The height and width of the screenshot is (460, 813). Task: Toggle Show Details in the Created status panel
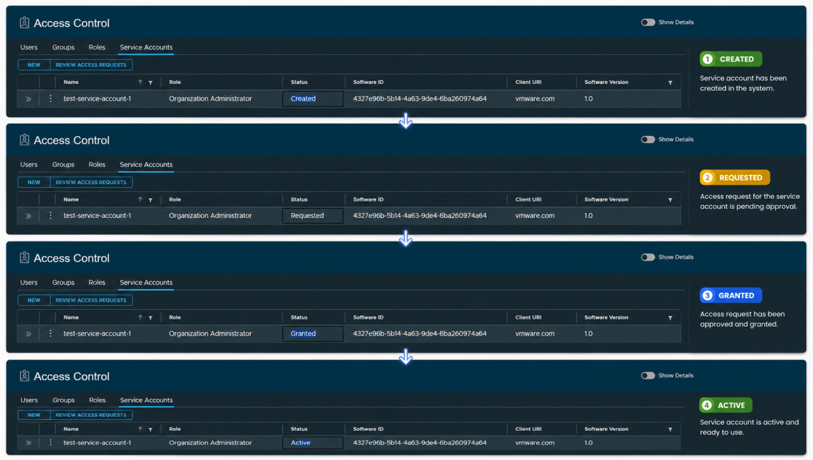pyautogui.click(x=648, y=22)
